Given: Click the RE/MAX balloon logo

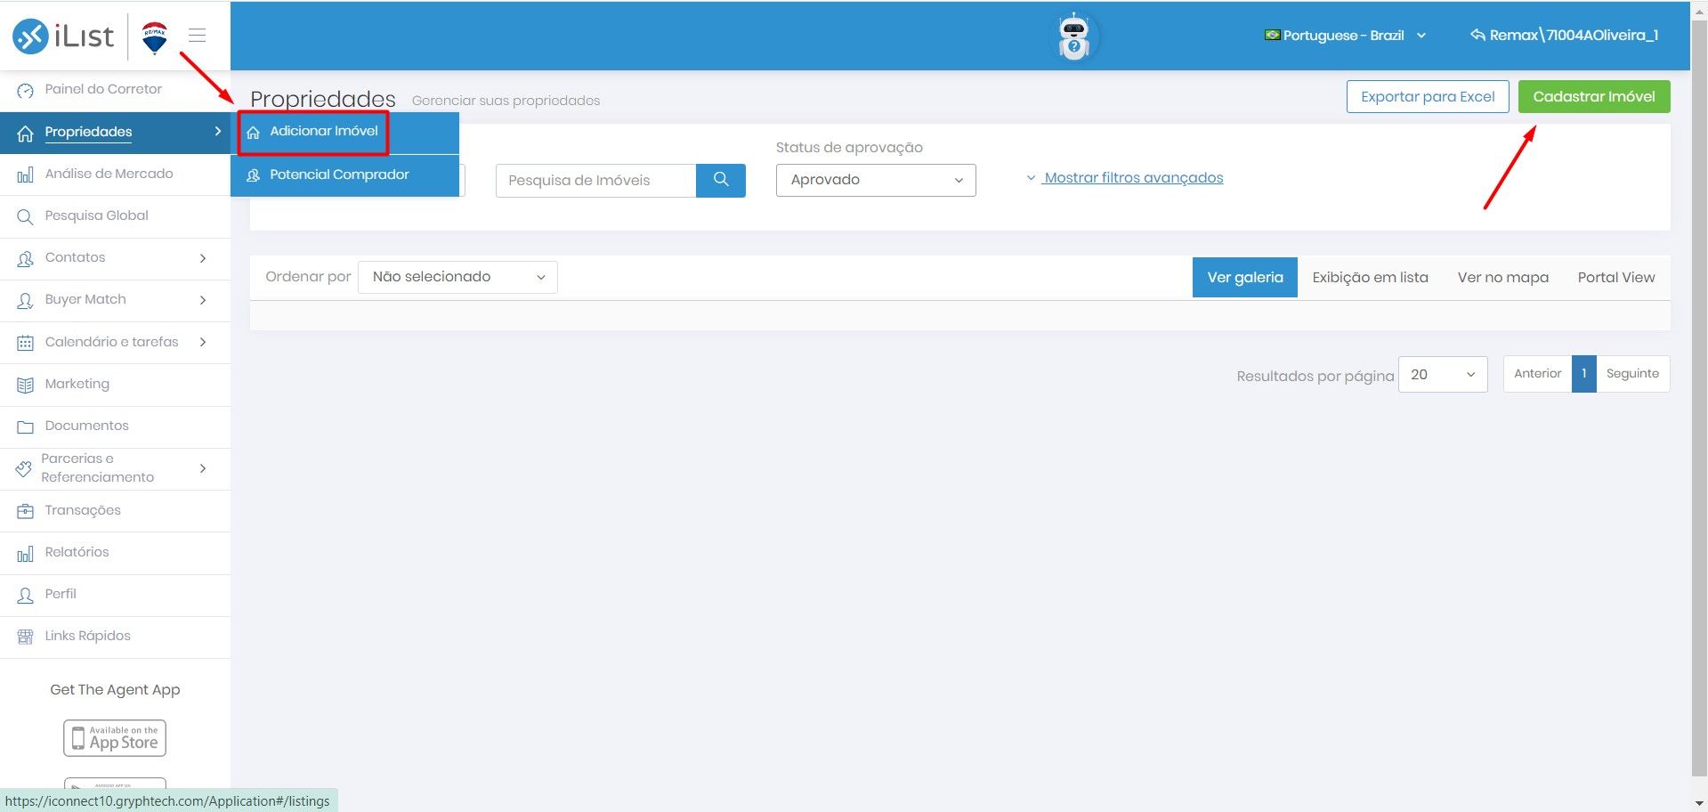Looking at the screenshot, I should pyautogui.click(x=155, y=38).
